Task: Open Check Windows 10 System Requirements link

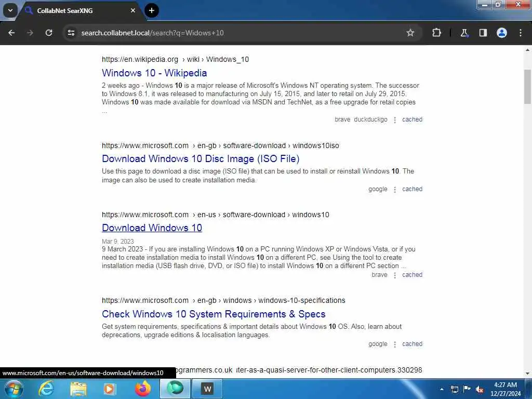Action: click(214, 314)
